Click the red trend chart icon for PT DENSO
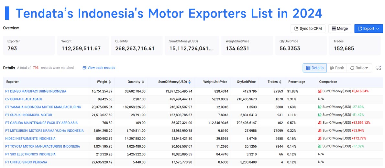The height and width of the screenshot is (168, 385). click(320, 91)
